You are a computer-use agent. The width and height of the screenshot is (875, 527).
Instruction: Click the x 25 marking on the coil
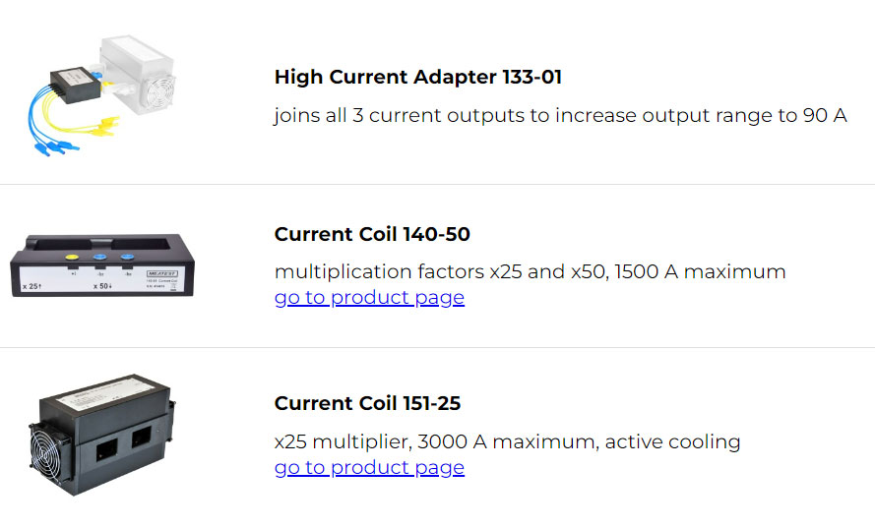point(31,286)
